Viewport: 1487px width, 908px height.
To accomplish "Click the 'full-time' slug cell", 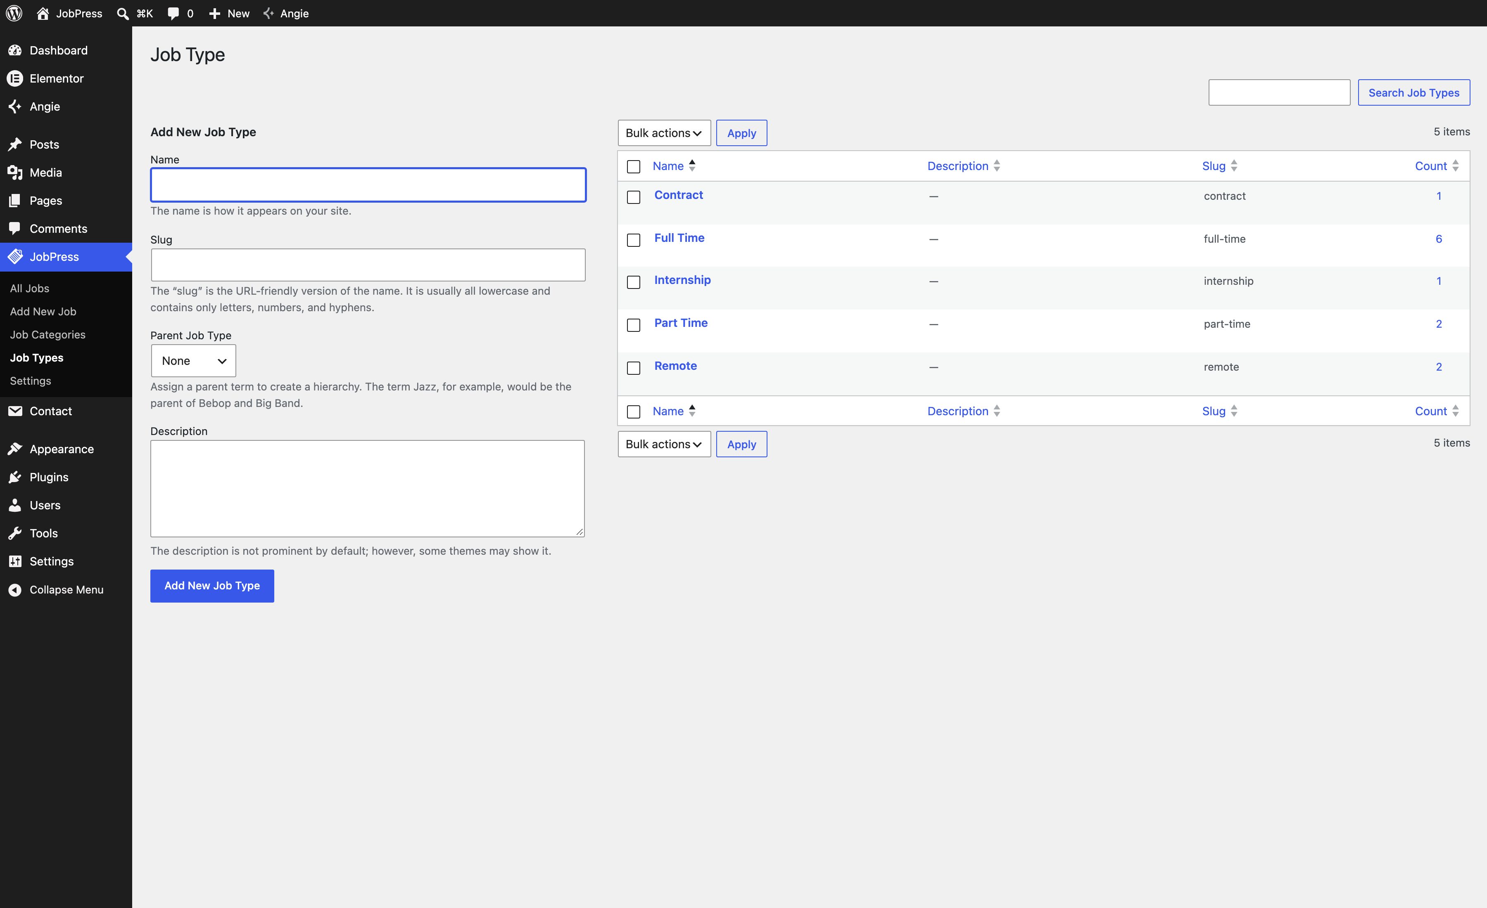I will coord(1224,239).
